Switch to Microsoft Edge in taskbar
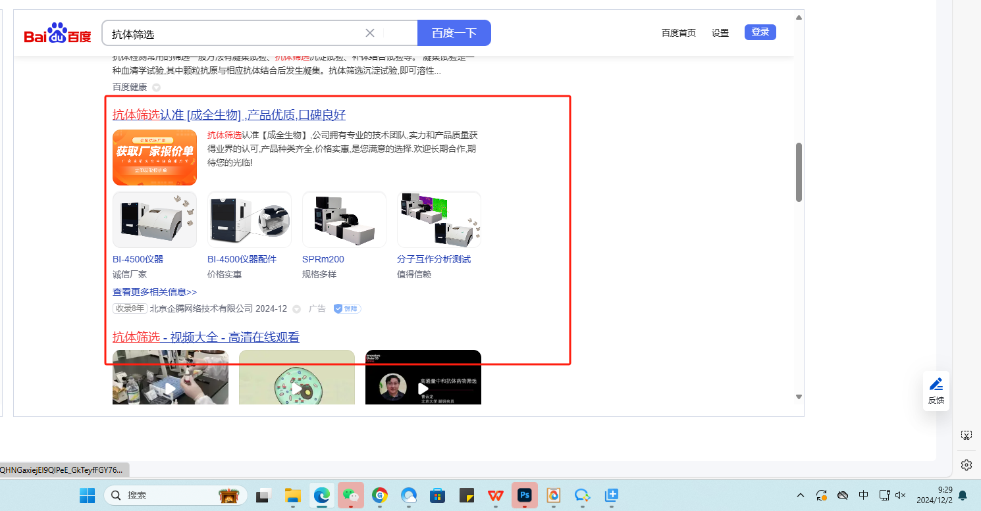This screenshot has height=511, width=981. click(x=321, y=495)
